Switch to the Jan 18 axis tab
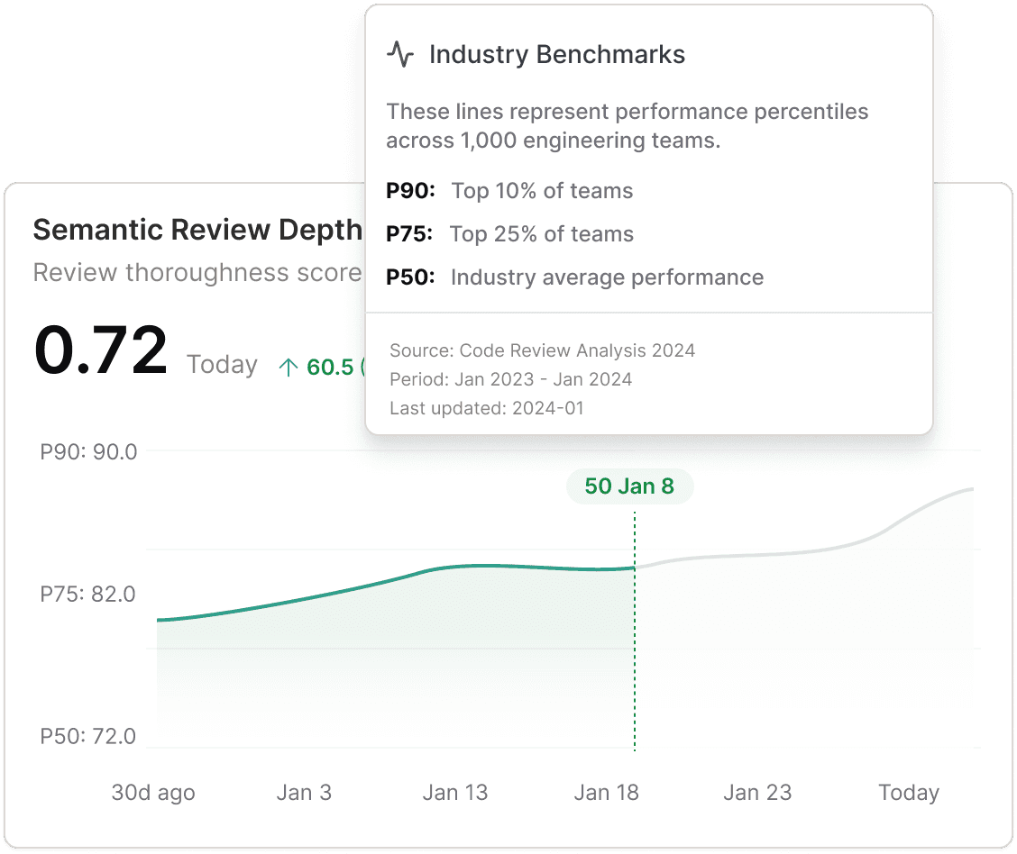Viewport: 1017px width, 854px height. click(x=606, y=792)
